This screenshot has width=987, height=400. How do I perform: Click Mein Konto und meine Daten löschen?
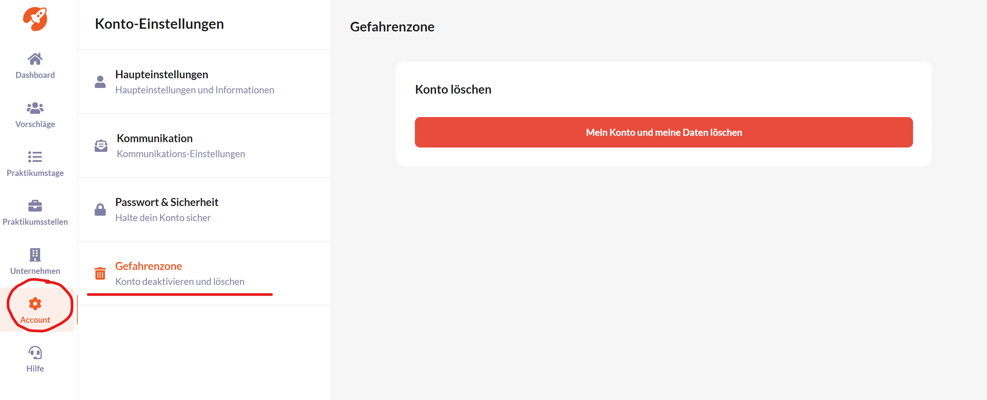(663, 132)
